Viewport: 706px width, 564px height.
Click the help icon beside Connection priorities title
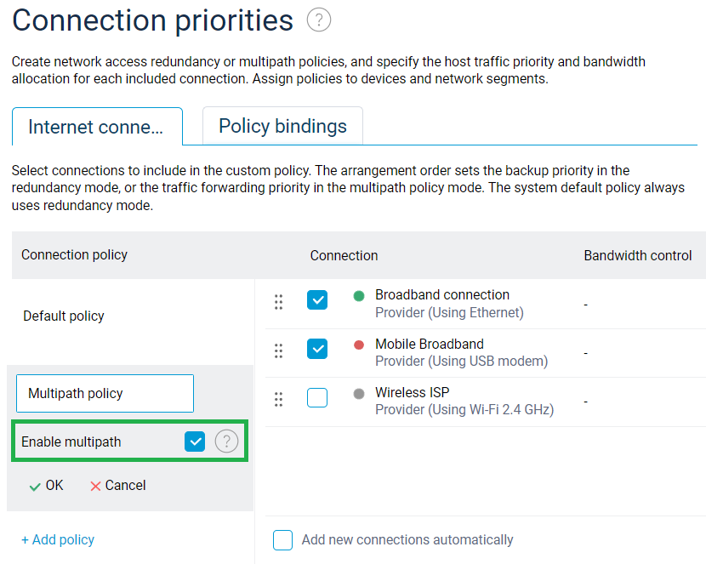pos(319,20)
